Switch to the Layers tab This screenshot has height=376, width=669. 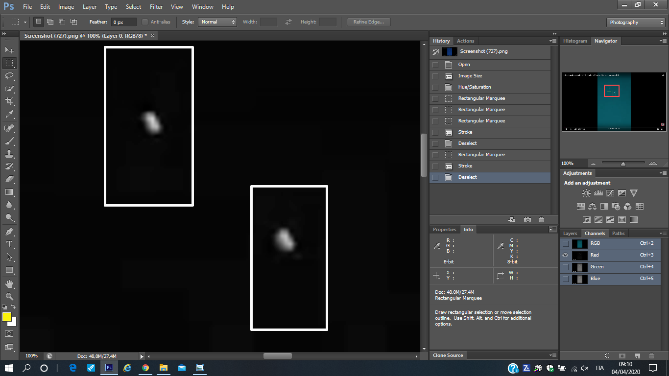[570, 234]
